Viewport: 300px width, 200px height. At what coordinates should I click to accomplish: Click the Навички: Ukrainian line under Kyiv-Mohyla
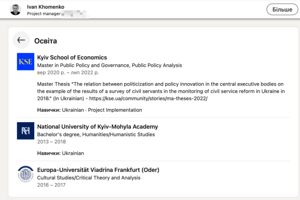[60, 153]
